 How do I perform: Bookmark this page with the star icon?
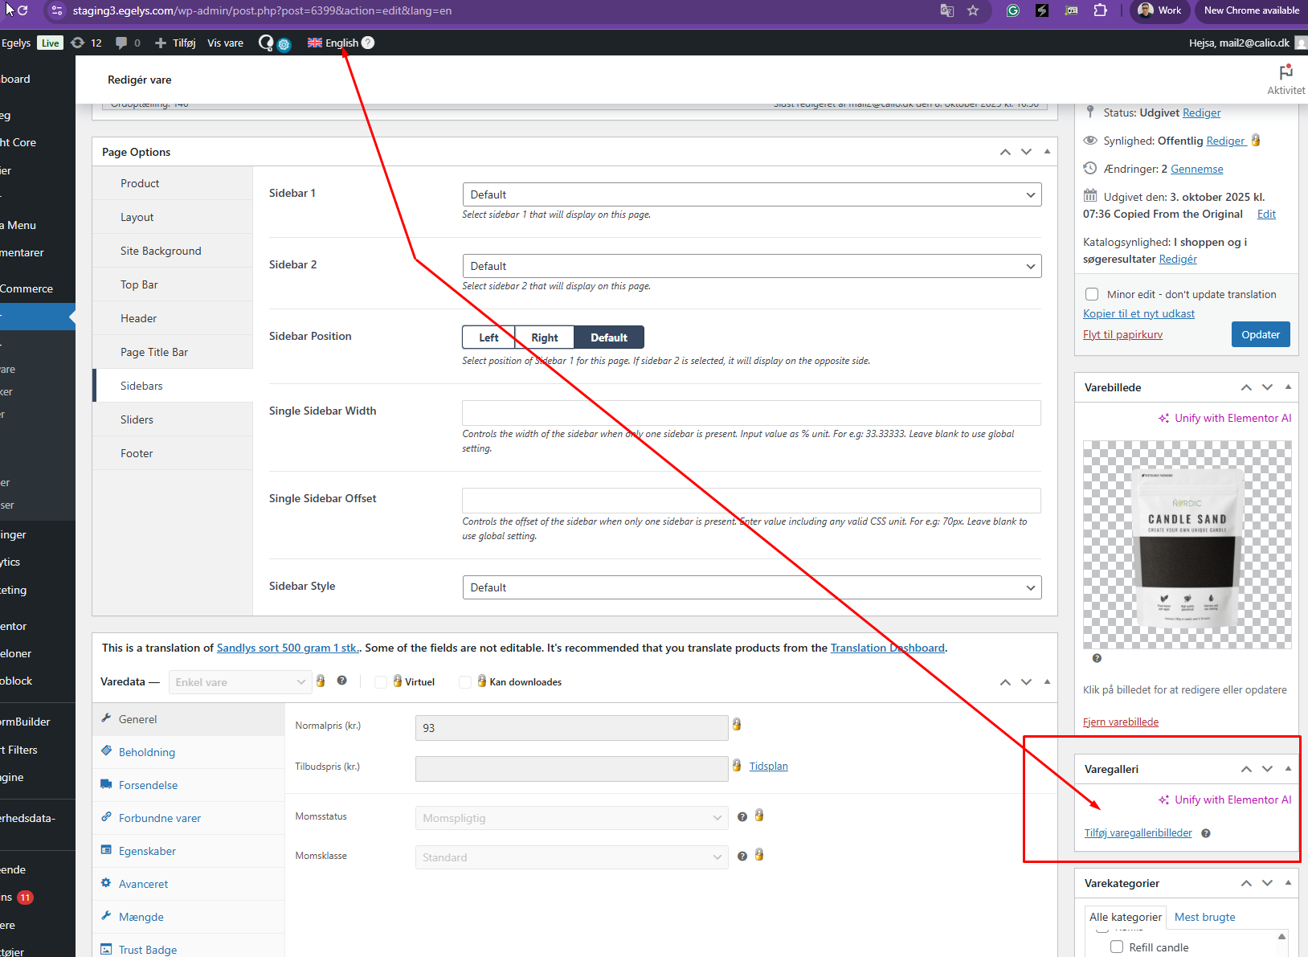(x=973, y=10)
